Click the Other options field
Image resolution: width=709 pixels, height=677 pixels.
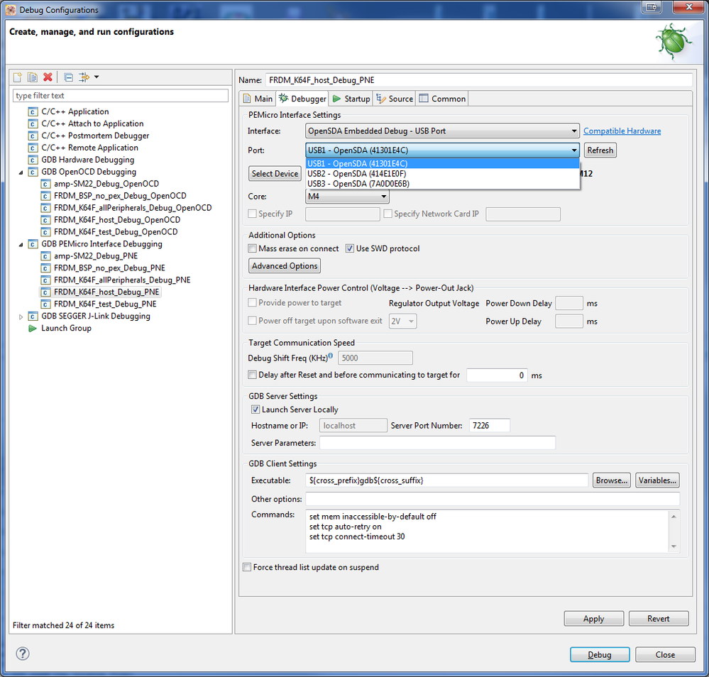click(x=493, y=499)
